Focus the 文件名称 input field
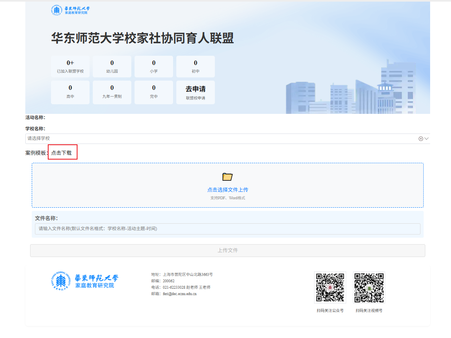The image size is (451, 338). (x=227, y=229)
